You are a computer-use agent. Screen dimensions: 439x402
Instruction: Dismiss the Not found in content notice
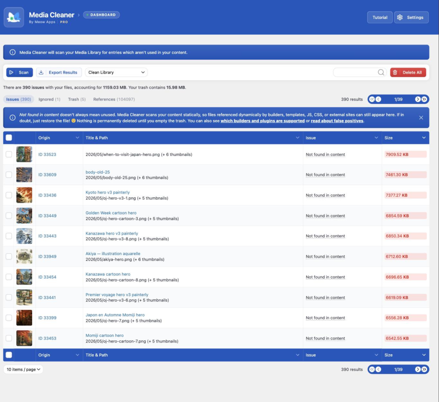coord(421,118)
